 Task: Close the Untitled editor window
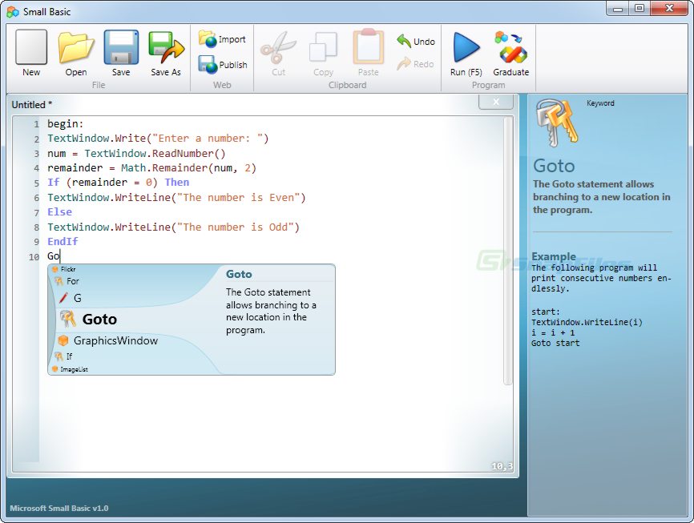496,102
